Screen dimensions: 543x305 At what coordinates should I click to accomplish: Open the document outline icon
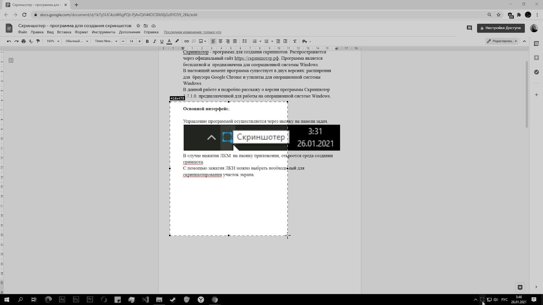pyautogui.click(x=11, y=60)
